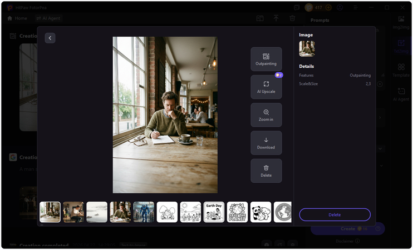Click the plus icon to add credits
This screenshot has width=413, height=250.
pyautogui.click(x=328, y=8)
